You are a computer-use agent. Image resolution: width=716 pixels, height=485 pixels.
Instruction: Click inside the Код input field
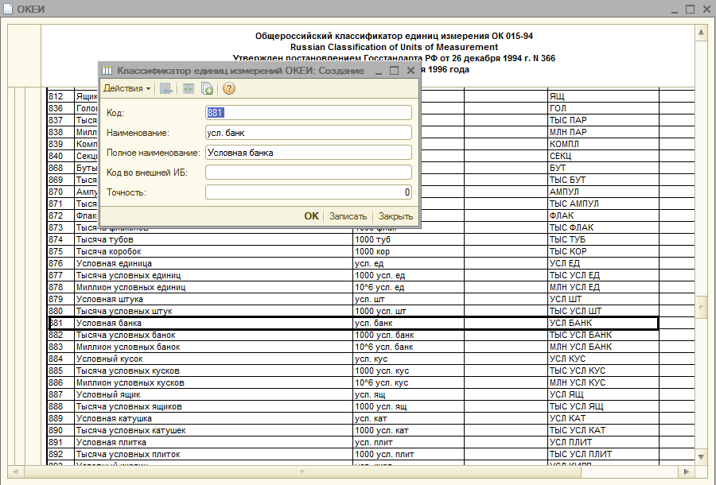point(309,114)
